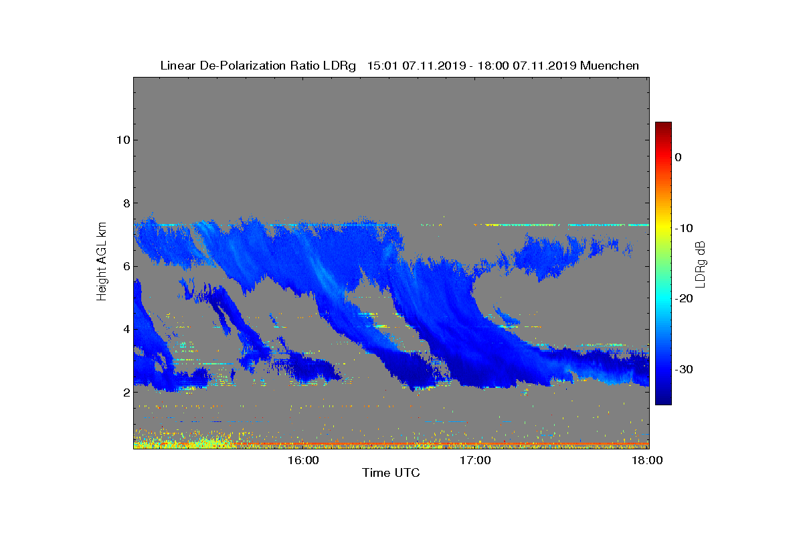
Task: Click the 'Time UTC' x-axis label
Action: (391, 473)
